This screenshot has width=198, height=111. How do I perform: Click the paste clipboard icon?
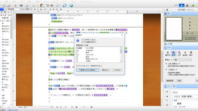tap(42, 6)
